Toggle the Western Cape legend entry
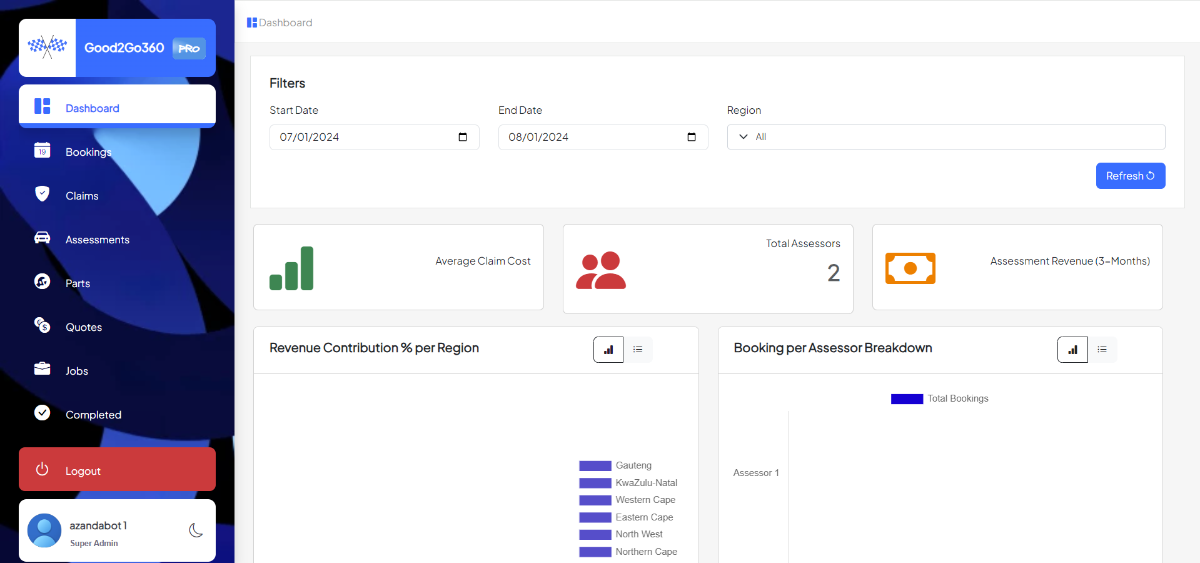This screenshot has height=563, width=1200. coord(627,500)
